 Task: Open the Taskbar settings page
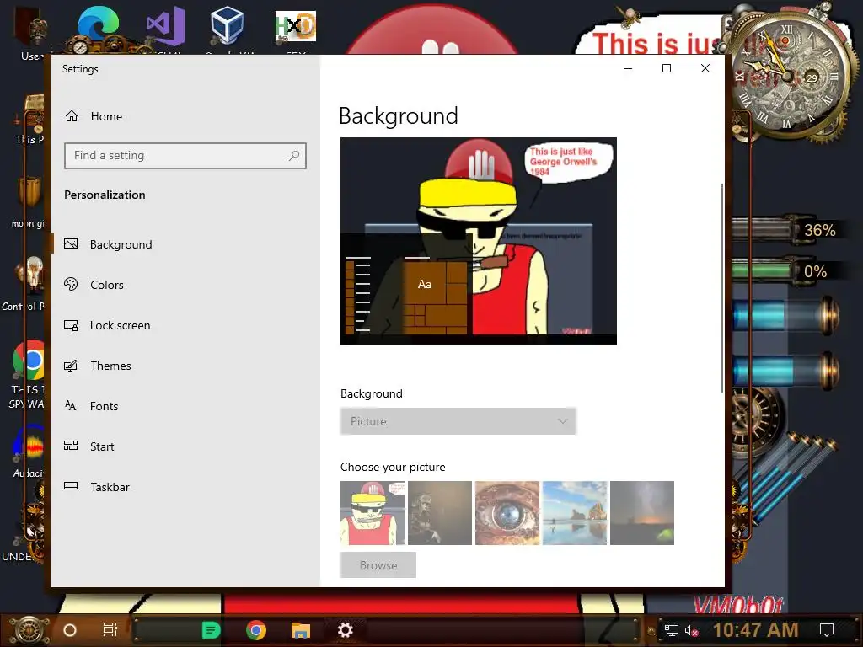coord(110,487)
